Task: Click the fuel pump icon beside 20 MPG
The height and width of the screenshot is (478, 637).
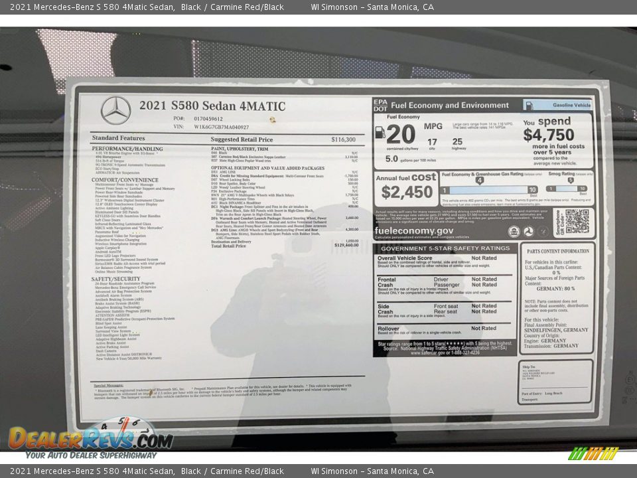Action: [x=380, y=132]
